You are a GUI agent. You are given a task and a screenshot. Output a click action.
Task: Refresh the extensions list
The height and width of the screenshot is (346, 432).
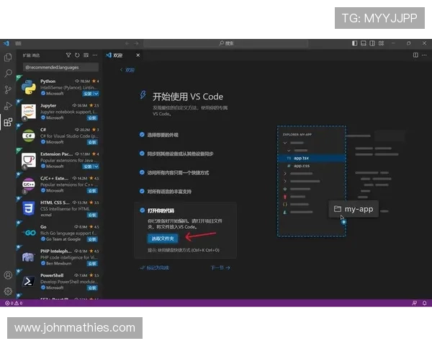[77, 56]
